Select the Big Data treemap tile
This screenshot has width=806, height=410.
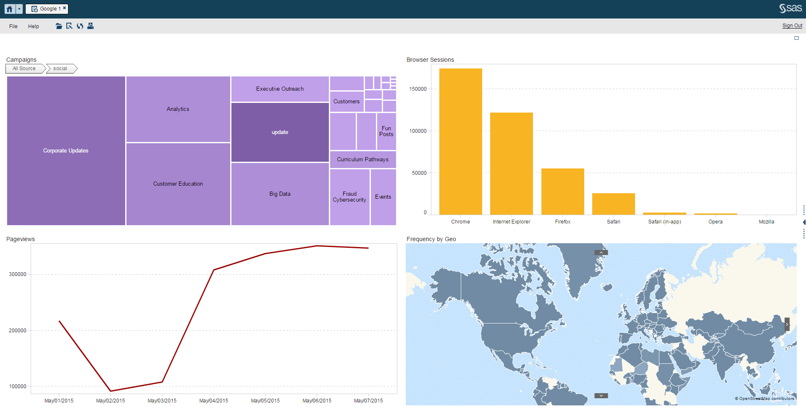(280, 194)
